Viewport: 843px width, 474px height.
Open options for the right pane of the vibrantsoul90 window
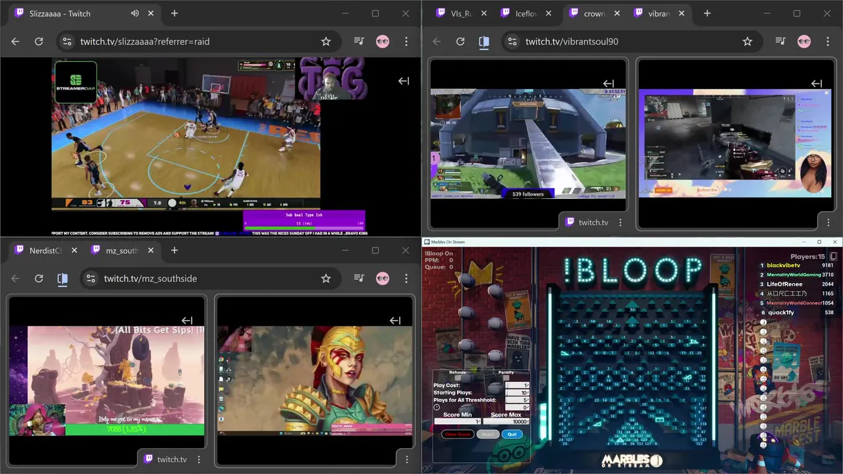click(x=828, y=223)
